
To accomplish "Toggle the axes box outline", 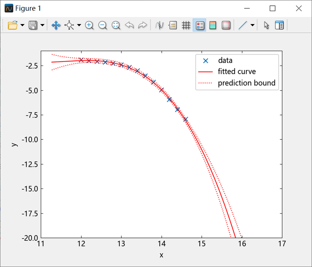I will tap(226, 25).
